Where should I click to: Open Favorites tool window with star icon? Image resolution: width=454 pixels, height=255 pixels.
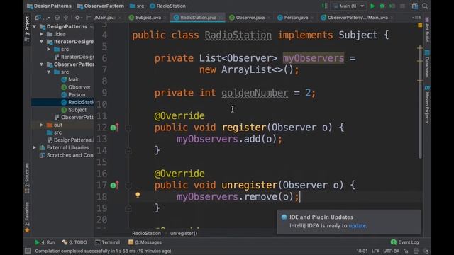[27, 217]
